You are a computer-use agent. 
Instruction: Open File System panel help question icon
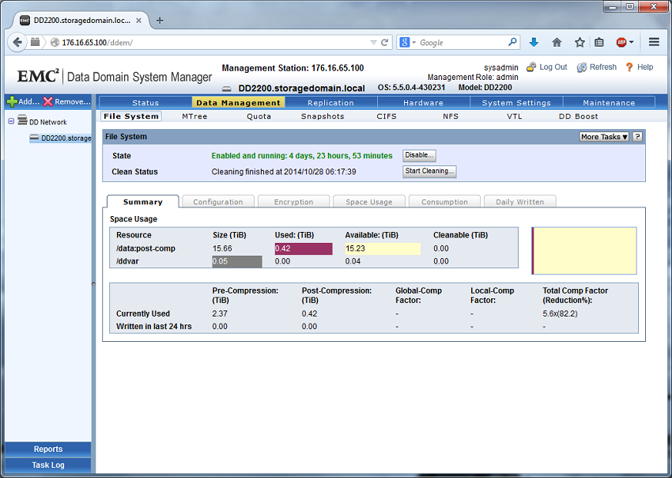tap(637, 137)
